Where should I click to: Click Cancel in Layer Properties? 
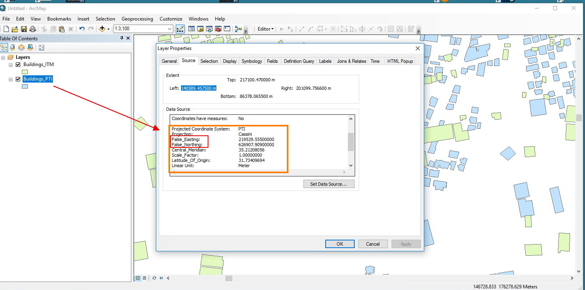click(x=372, y=244)
